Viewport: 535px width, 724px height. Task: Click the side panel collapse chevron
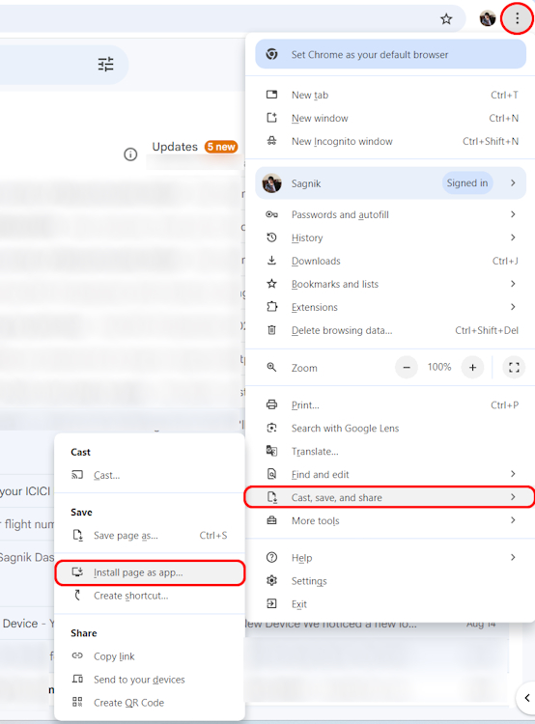[x=527, y=697]
